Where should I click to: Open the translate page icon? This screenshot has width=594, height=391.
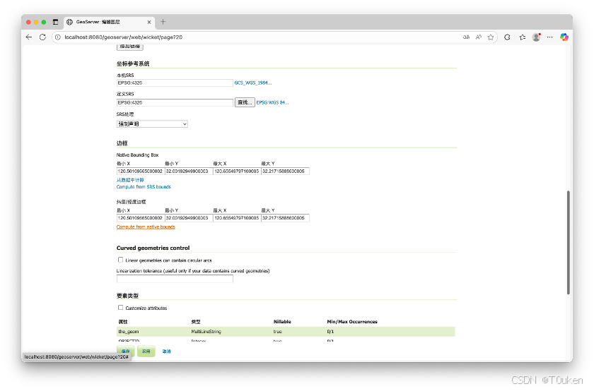coord(466,37)
